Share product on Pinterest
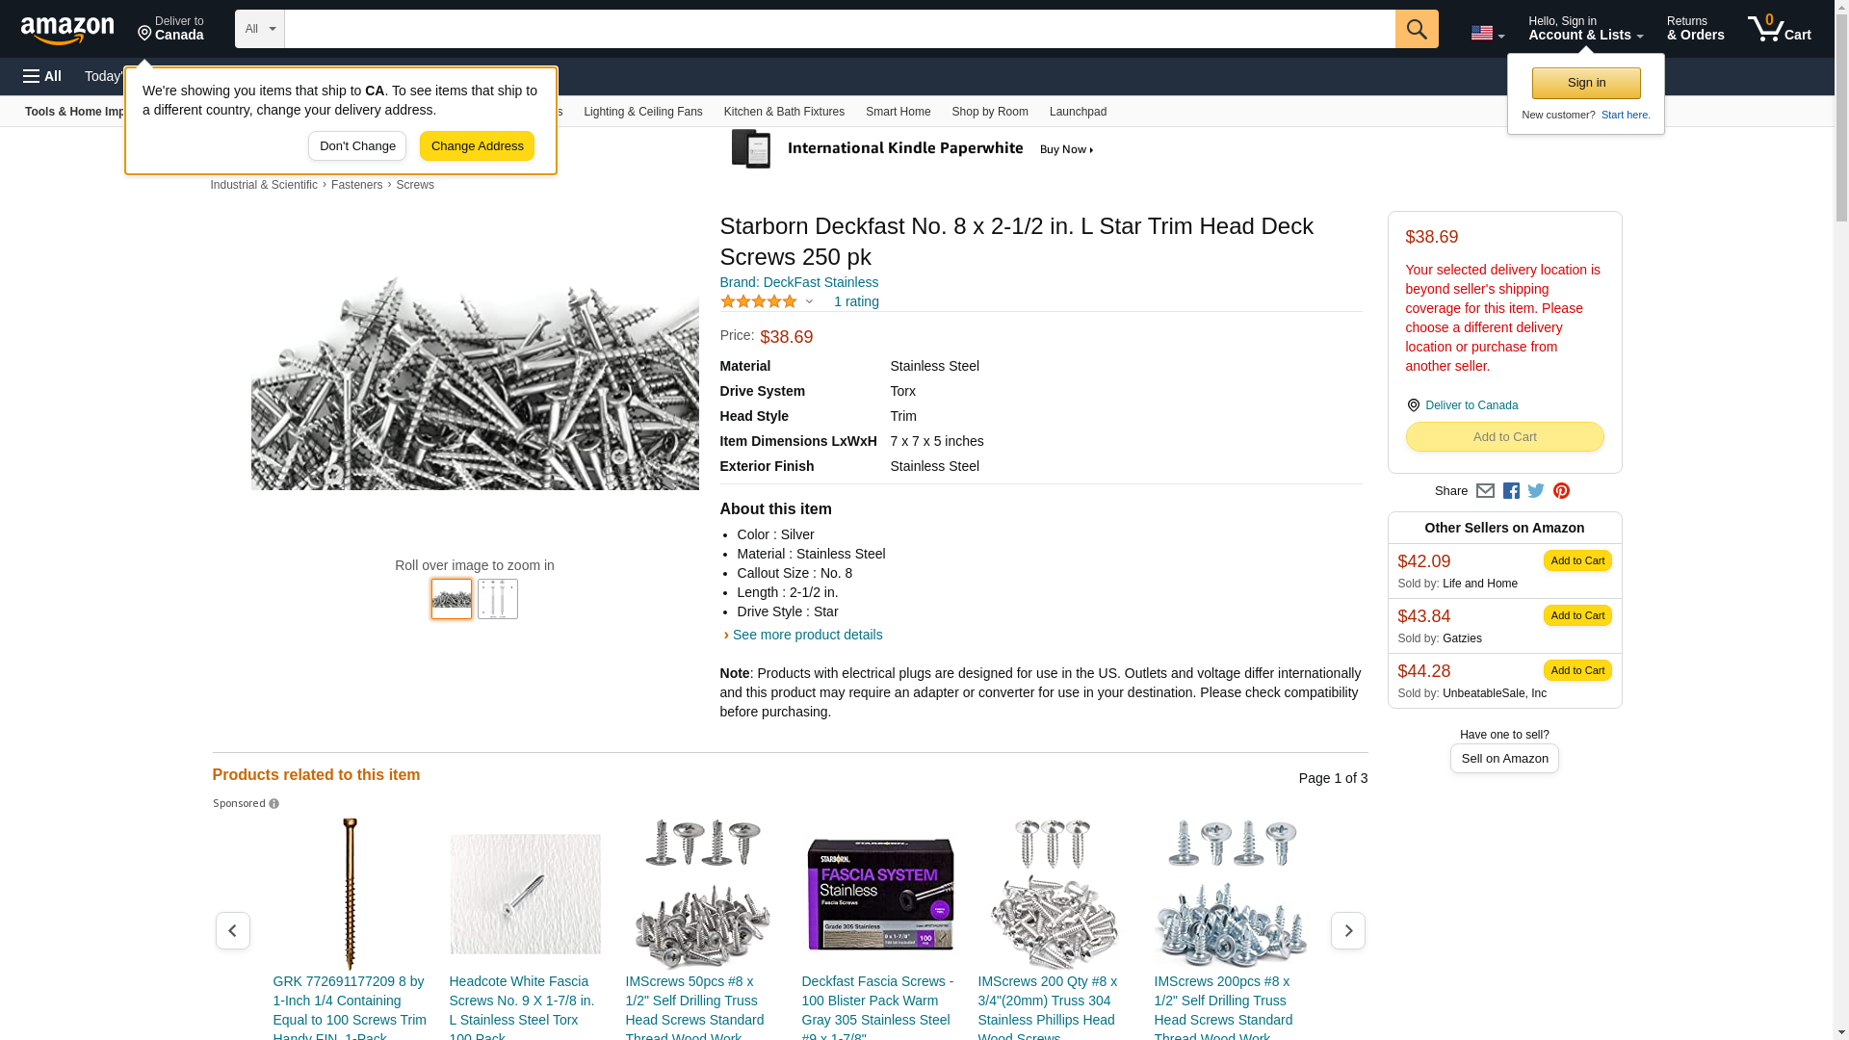 (x=1561, y=491)
